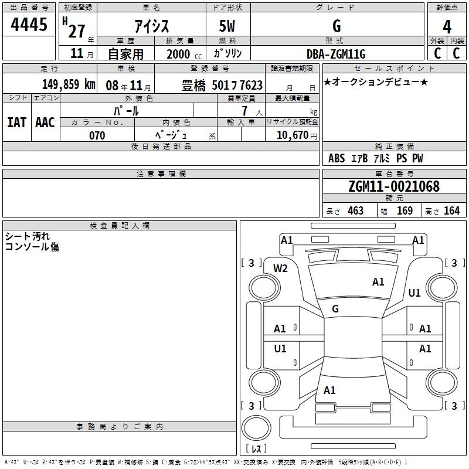Click color number 070
Image resolution: width=469 pixels, height=469 pixels.
pyautogui.click(x=97, y=135)
